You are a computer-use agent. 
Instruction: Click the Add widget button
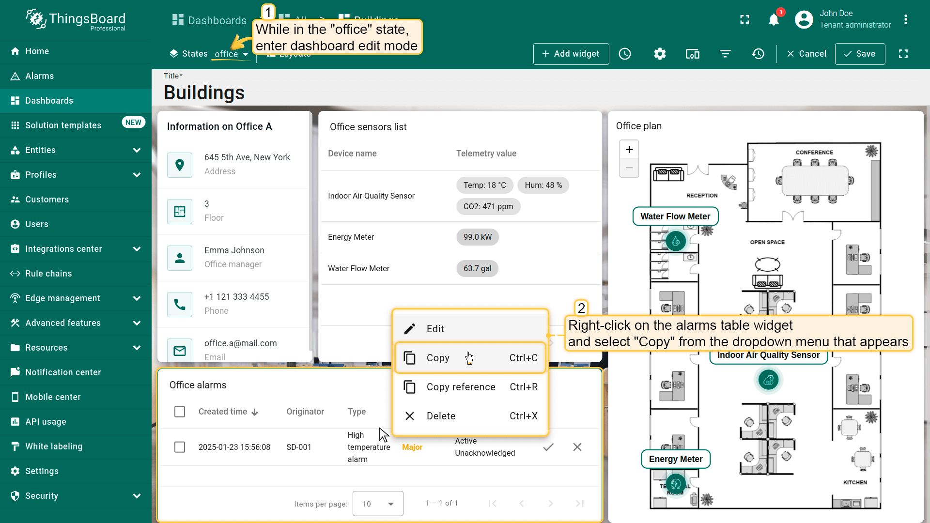[x=571, y=54]
